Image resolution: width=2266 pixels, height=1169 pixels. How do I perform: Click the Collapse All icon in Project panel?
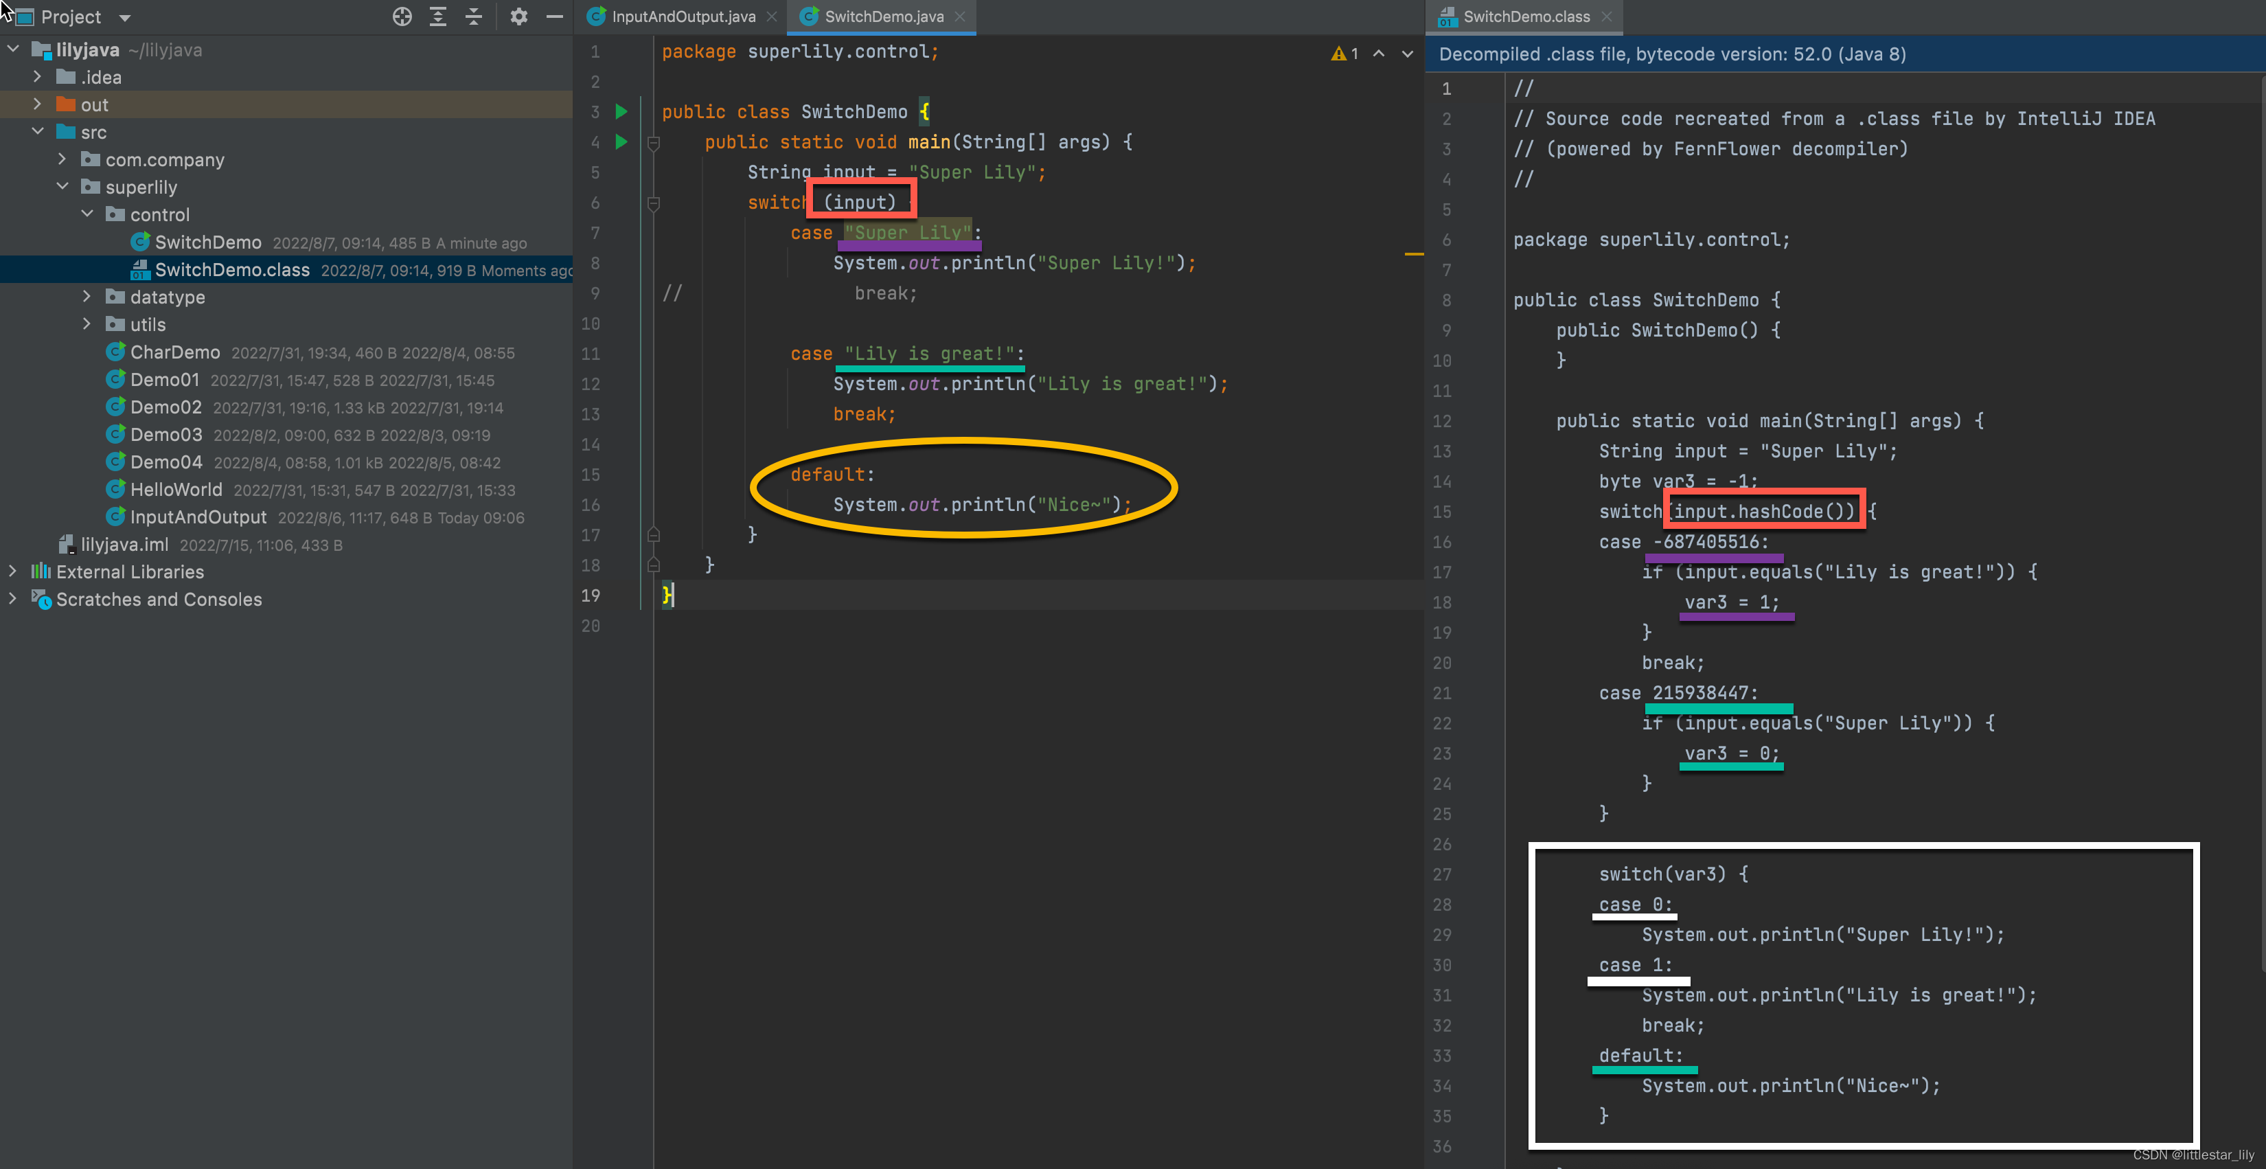(x=473, y=16)
